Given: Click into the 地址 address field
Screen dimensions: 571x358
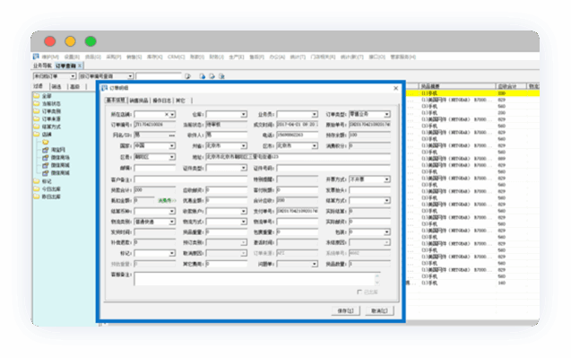Looking at the screenshot, I should click(x=298, y=157).
